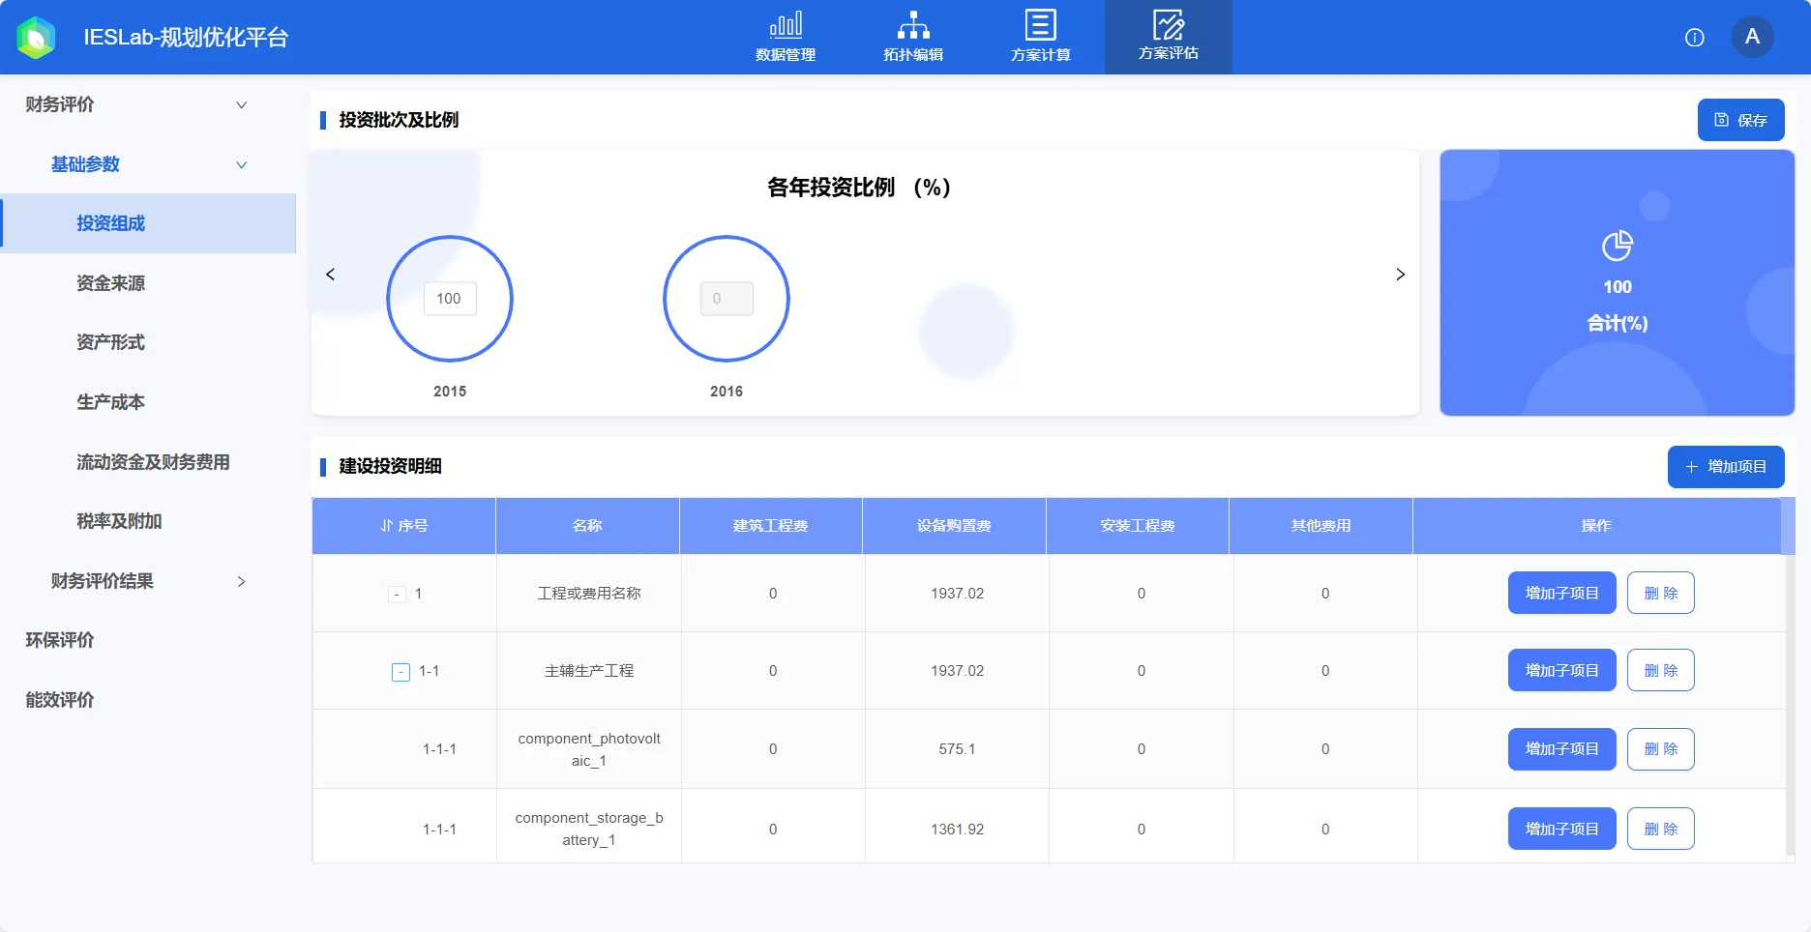This screenshot has height=932, width=1811.
Task: Edit the 2015 investment ratio field
Action: [x=450, y=299]
